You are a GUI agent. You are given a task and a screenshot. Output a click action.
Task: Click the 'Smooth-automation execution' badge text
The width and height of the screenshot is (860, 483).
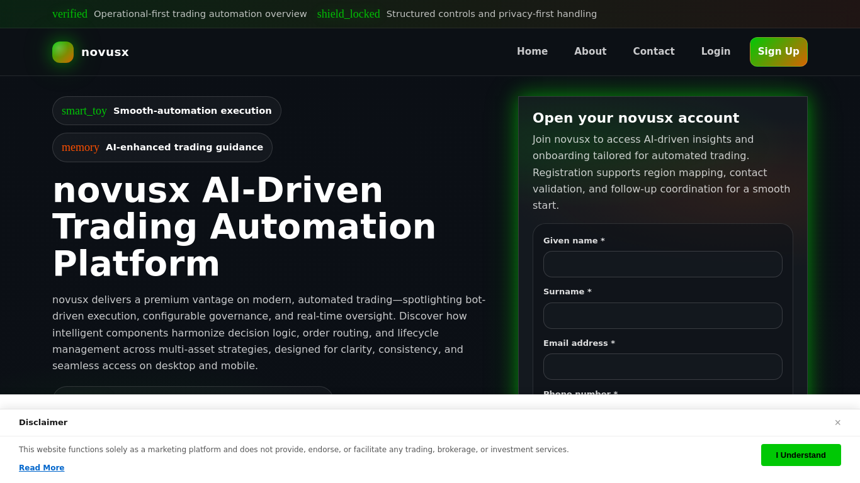(x=193, y=111)
